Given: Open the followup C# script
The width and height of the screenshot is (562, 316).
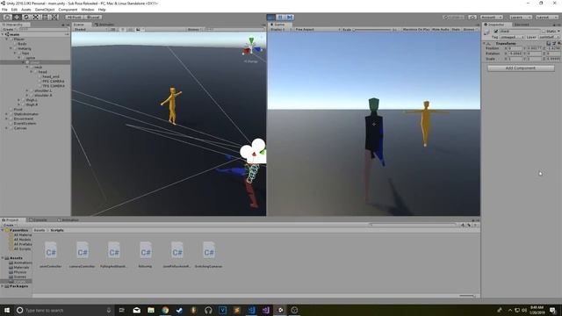Looking at the screenshot, I should click(145, 255).
